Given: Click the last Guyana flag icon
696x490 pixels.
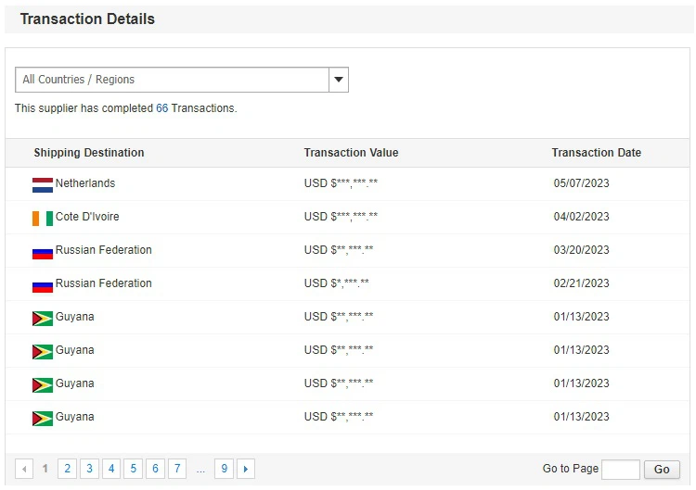Looking at the screenshot, I should pos(43,418).
